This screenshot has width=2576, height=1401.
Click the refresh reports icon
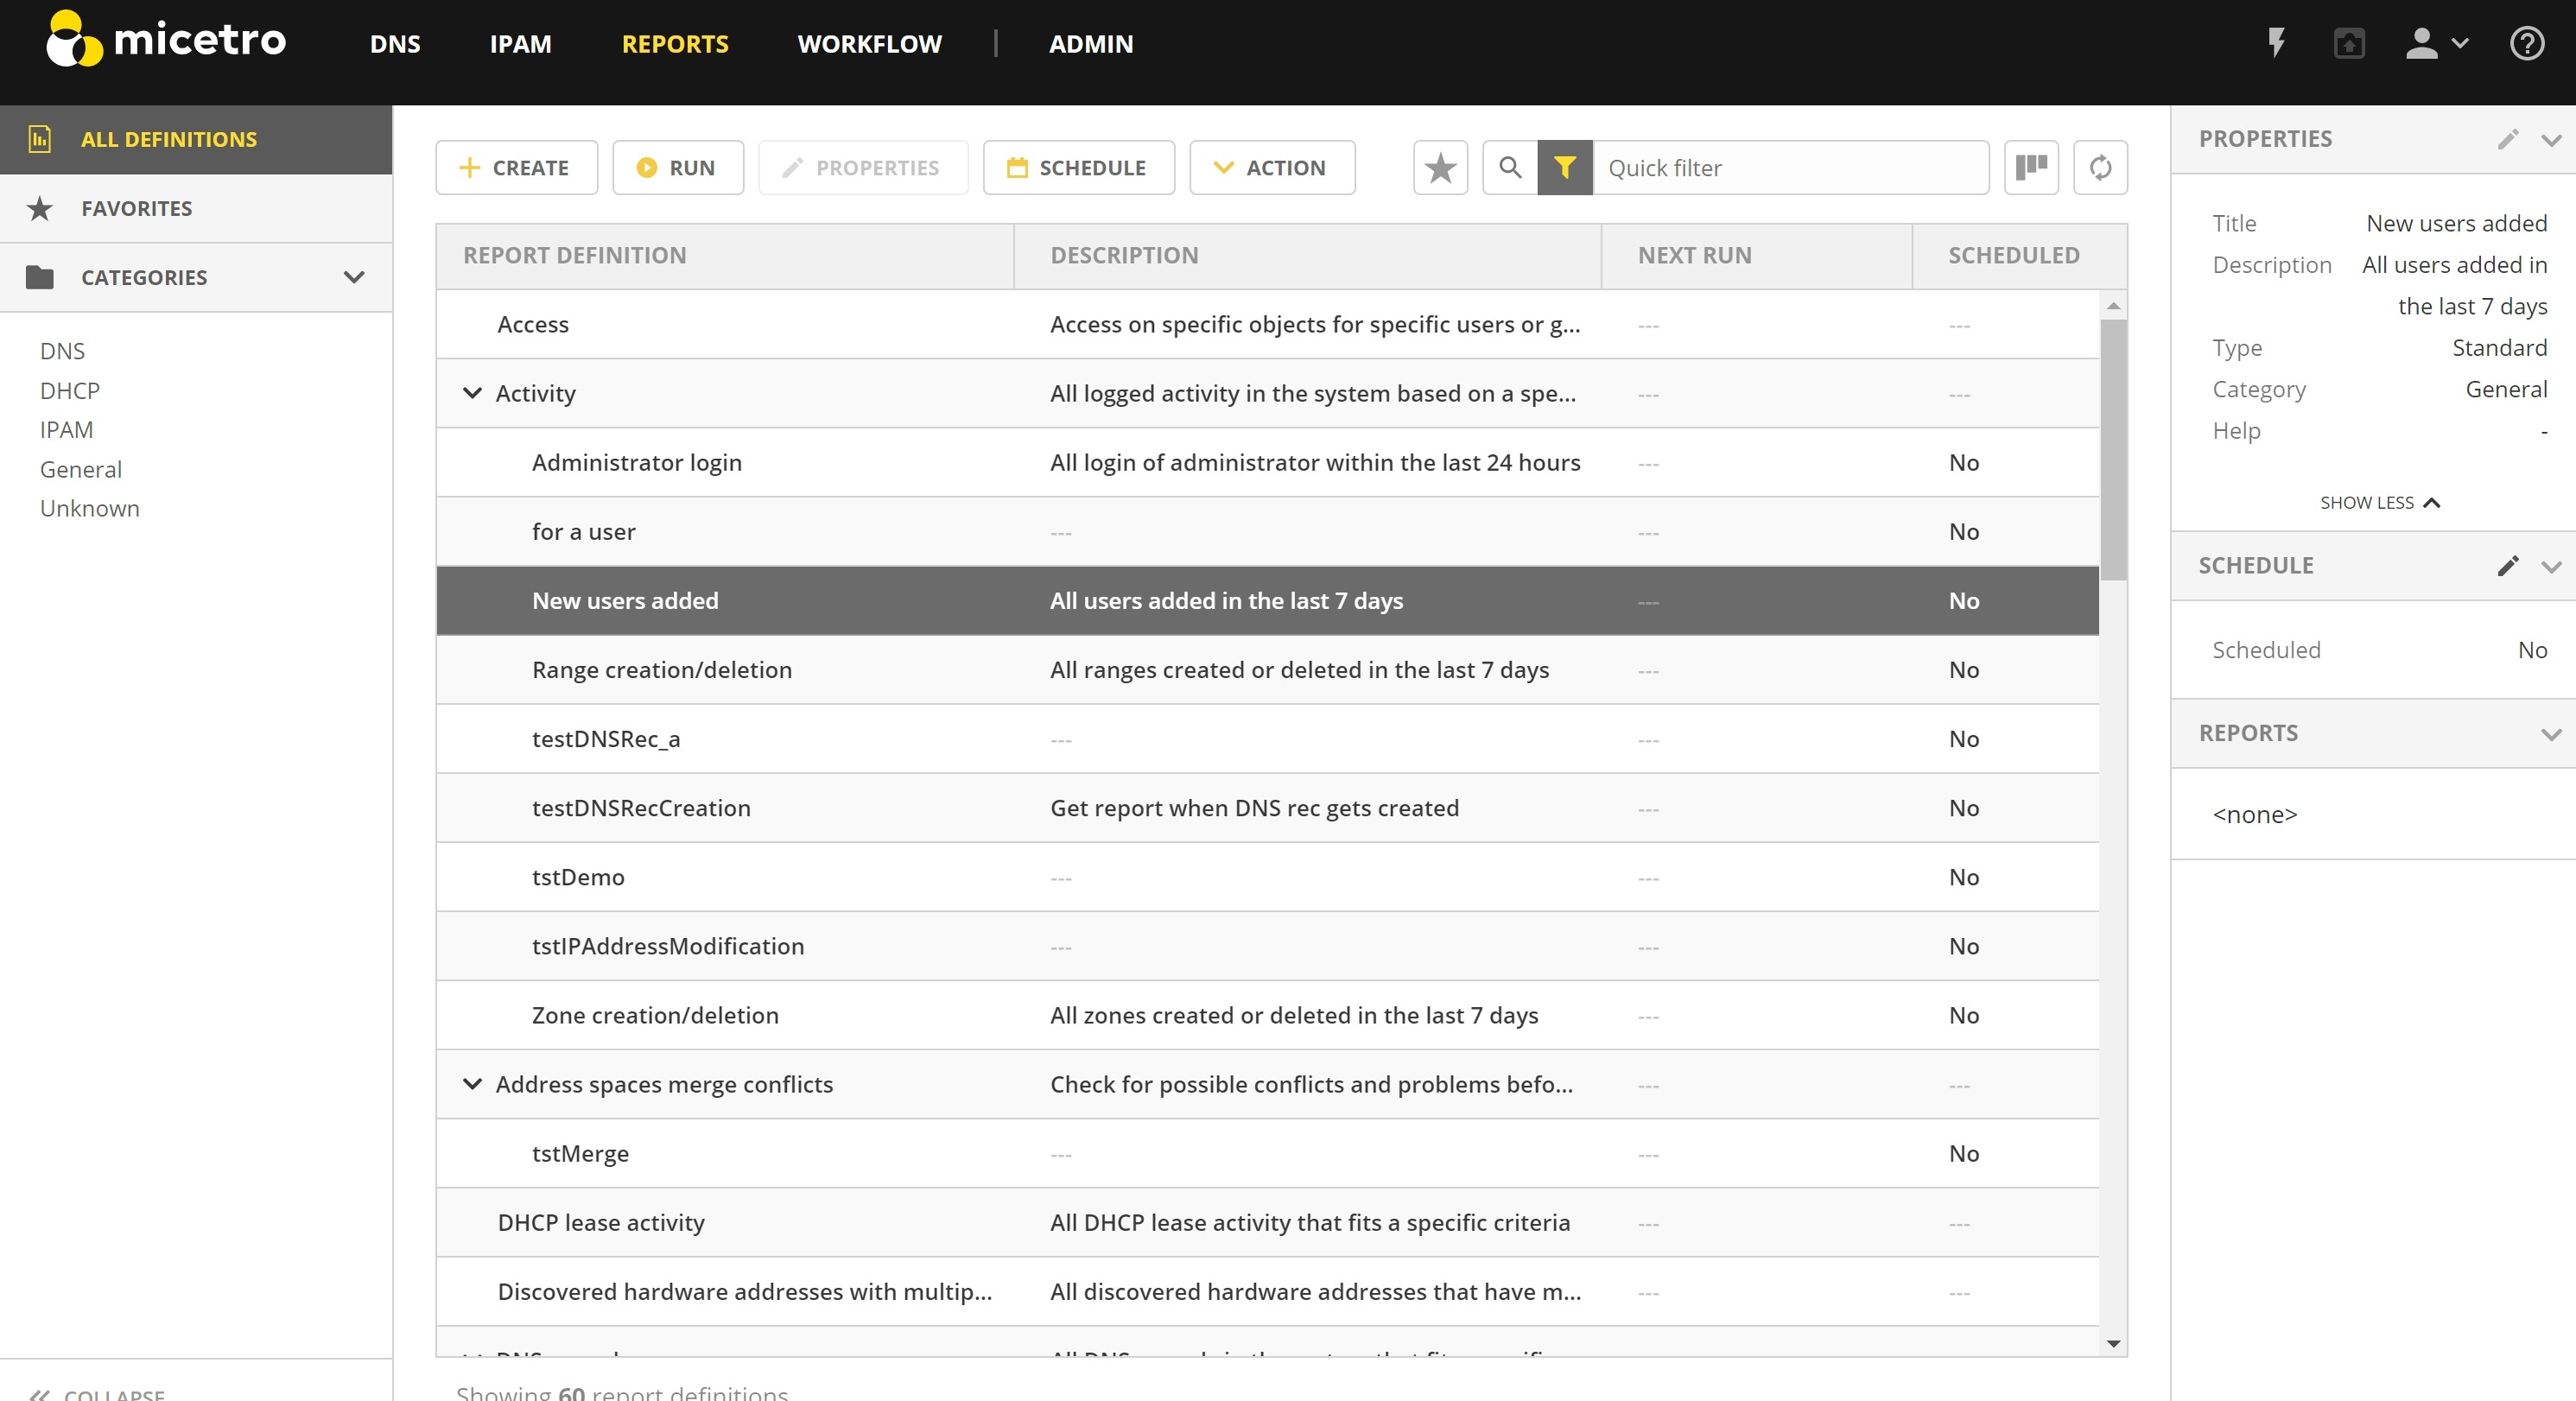pyautogui.click(x=2100, y=167)
